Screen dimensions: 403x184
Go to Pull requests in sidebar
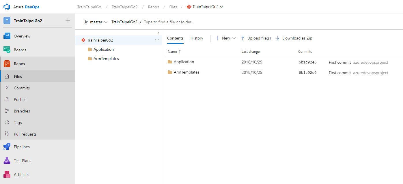click(x=25, y=134)
